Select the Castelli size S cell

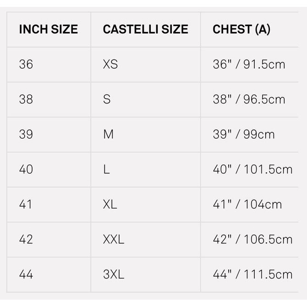point(107,99)
